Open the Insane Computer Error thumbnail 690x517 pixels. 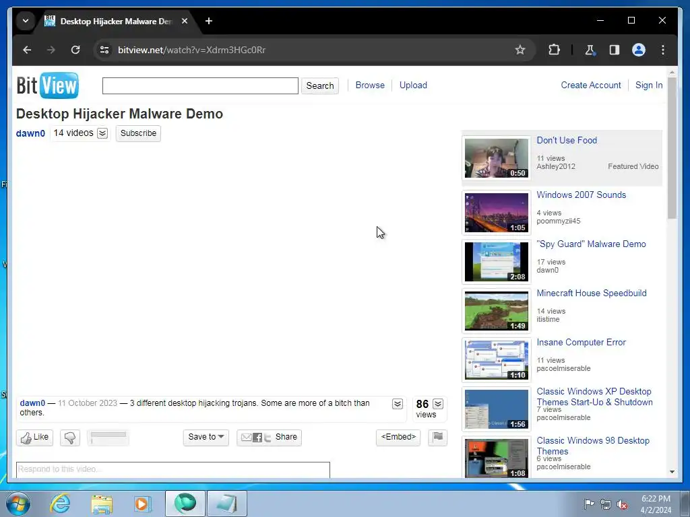(x=497, y=360)
